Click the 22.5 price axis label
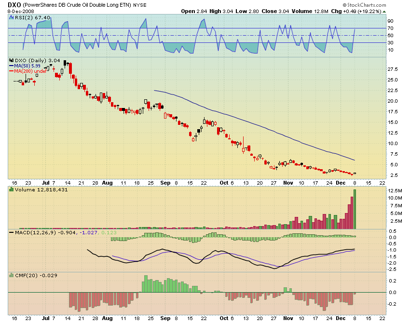Viewport: 410px width, 322px height. (x=393, y=91)
